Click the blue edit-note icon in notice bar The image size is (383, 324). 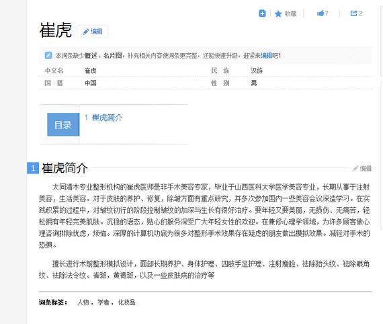coord(48,56)
